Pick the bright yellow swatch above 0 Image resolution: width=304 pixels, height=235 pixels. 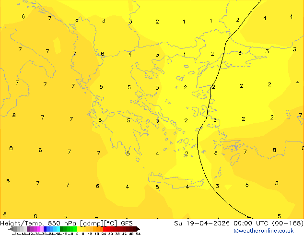(x=78, y=229)
